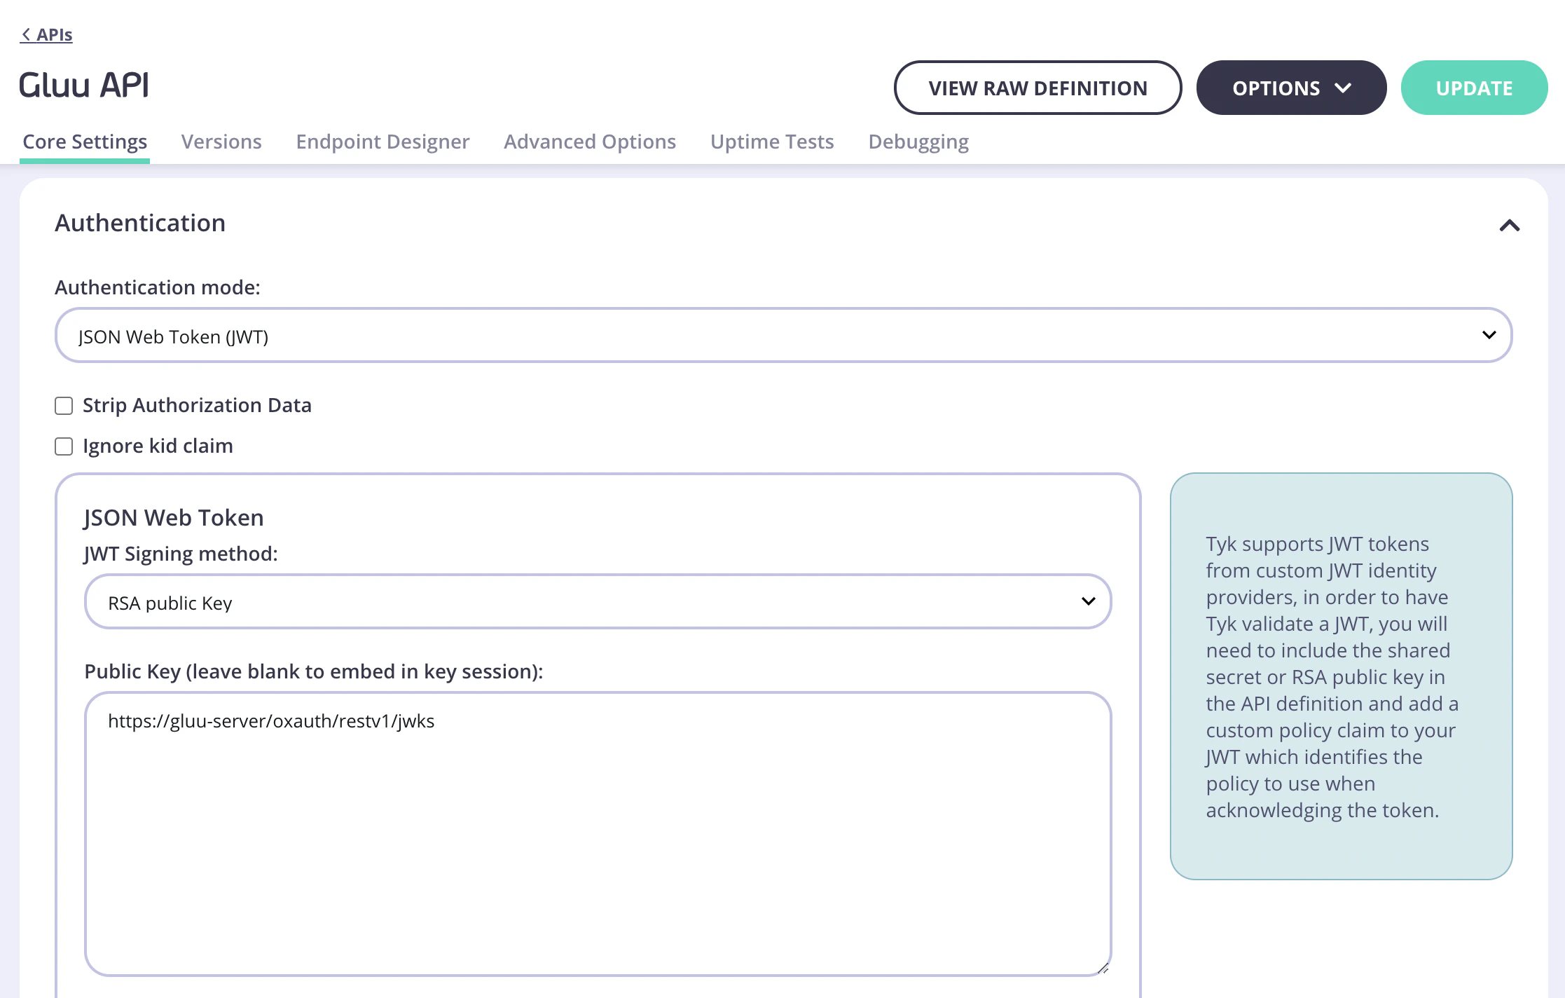Screen dimensions: 1565x998
Task: Click the Public Key textarea resize handle
Action: tap(1103, 968)
